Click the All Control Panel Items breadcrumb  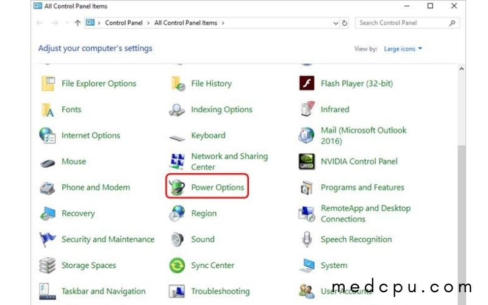coord(185,23)
